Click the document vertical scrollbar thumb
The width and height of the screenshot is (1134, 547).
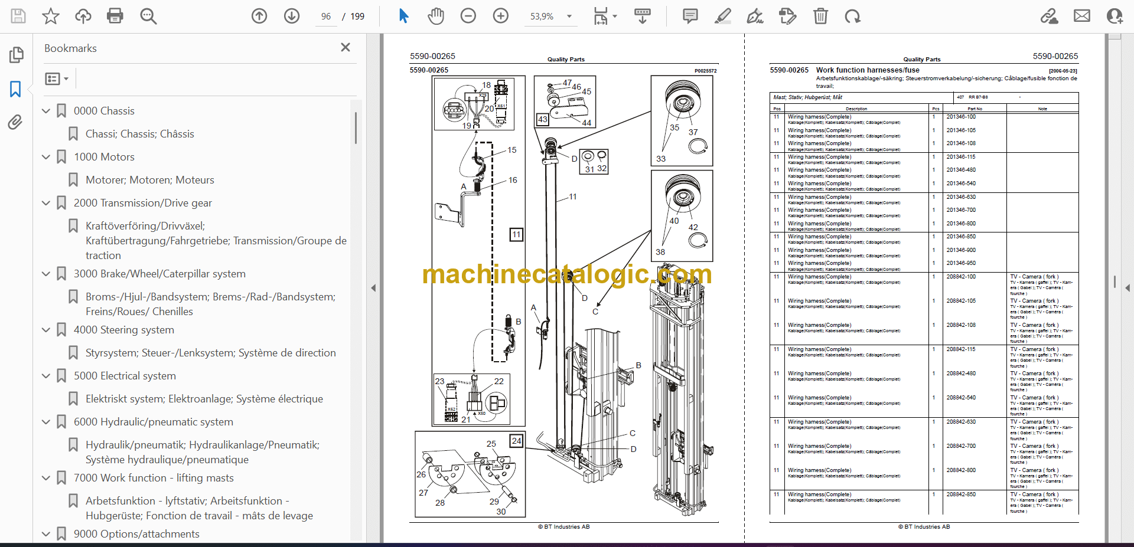pos(1115,282)
